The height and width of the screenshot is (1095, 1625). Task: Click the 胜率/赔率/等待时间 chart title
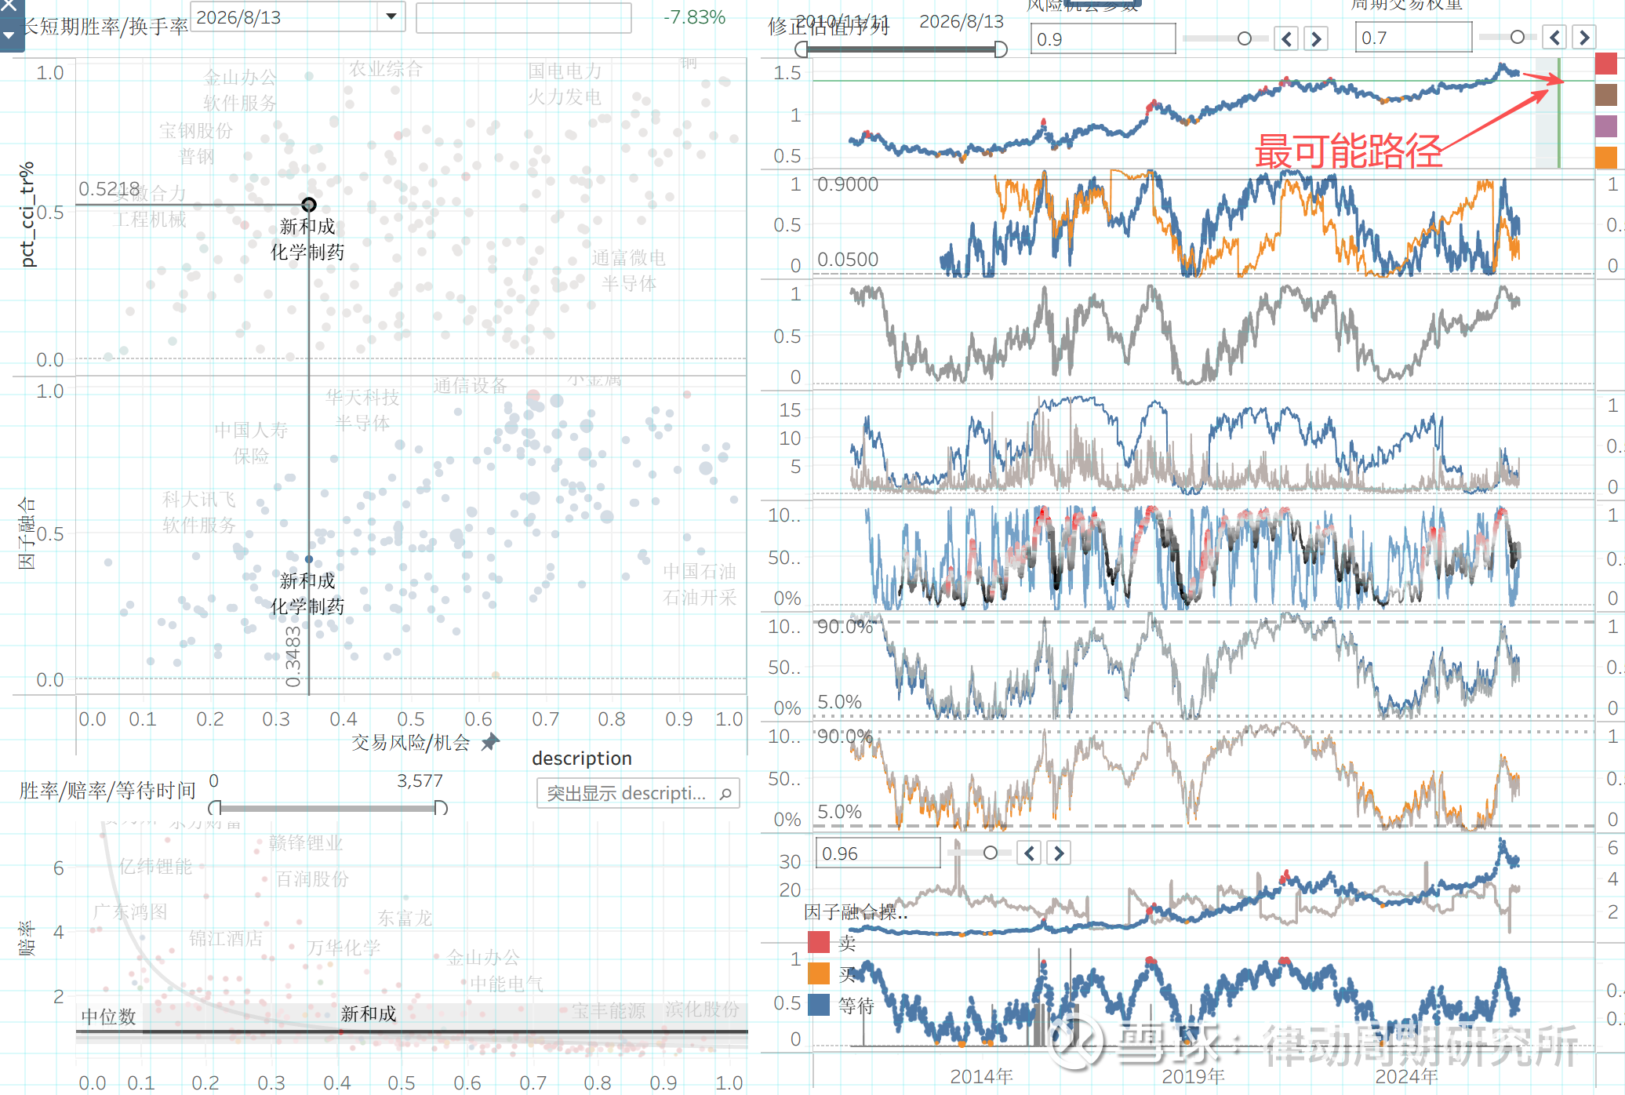pos(107,791)
